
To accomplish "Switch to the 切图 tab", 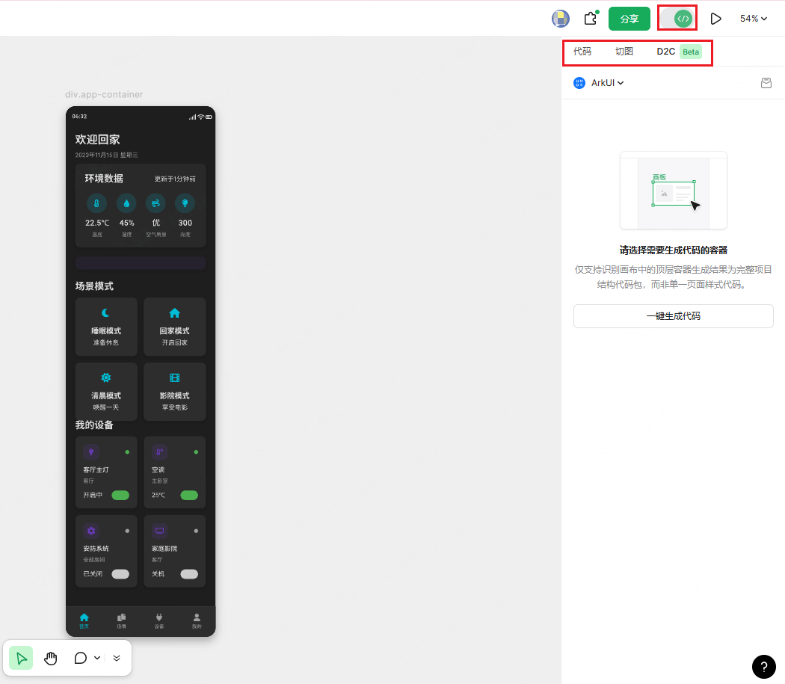I will [624, 52].
